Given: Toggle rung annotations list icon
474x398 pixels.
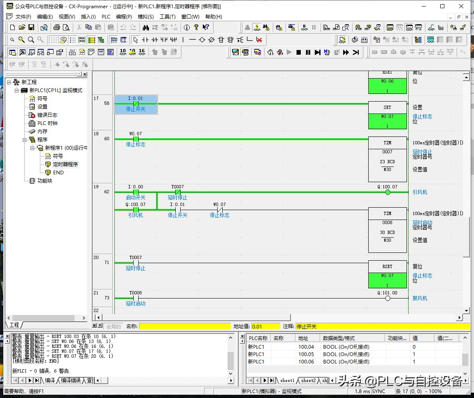Looking at the screenshot, I should (72, 40).
